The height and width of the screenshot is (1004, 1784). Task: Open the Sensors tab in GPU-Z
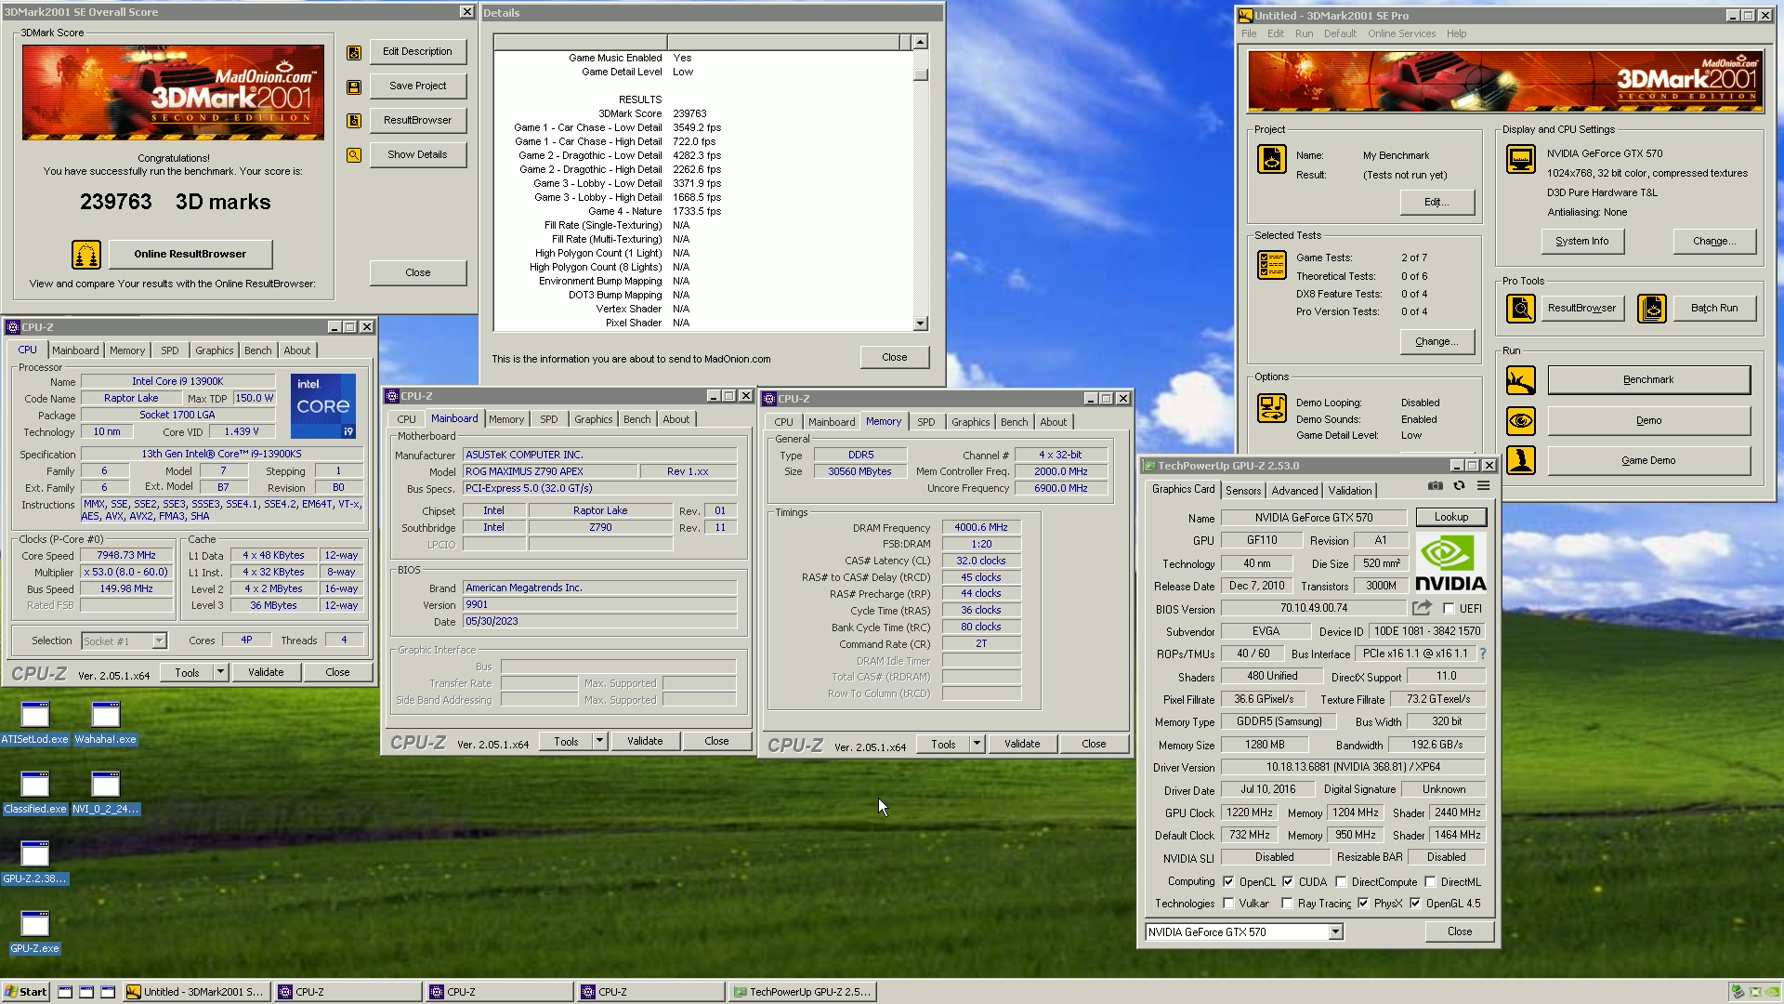click(x=1243, y=490)
